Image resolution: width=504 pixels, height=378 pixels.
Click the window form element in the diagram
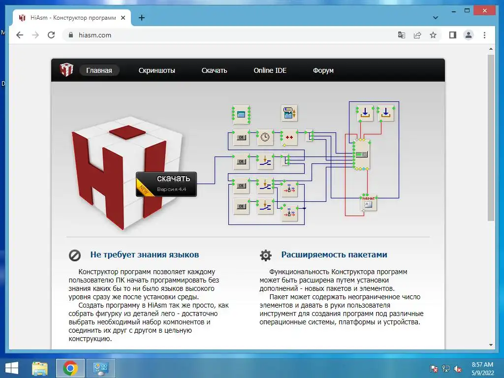[241, 114]
